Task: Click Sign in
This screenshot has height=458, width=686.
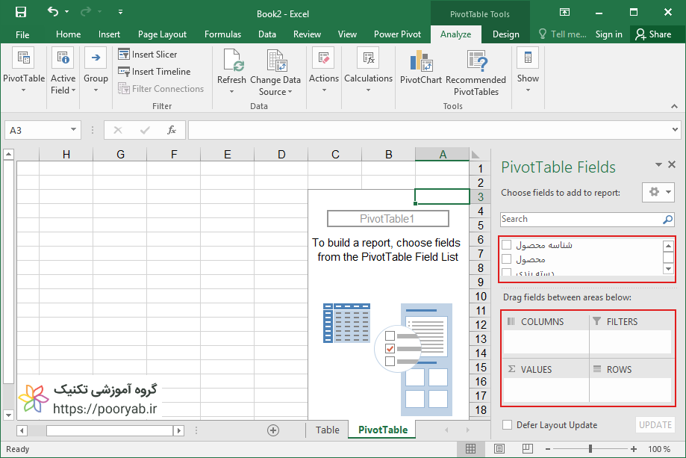Action: (608, 34)
